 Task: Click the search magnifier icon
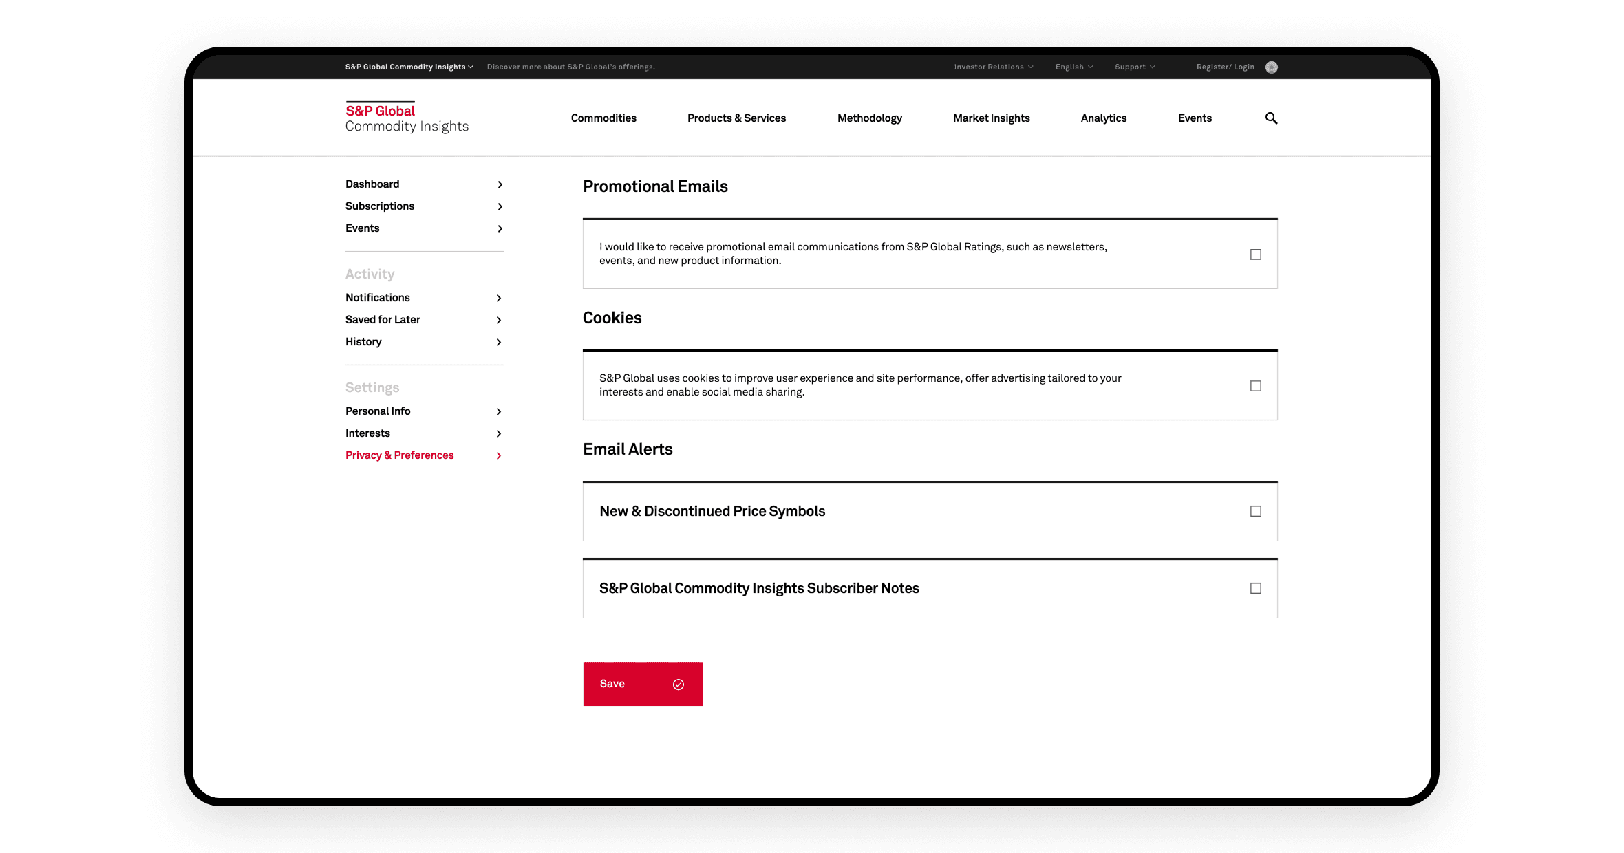pos(1271,118)
